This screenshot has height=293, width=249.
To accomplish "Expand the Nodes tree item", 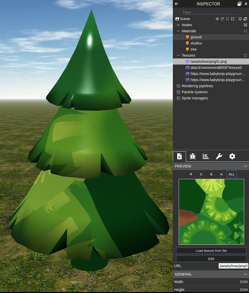I will [x=178, y=25].
